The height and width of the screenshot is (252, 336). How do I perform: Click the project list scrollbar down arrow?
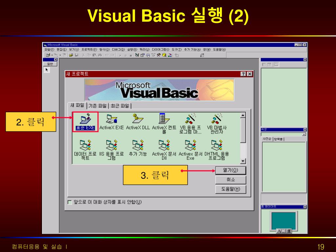click(x=243, y=161)
